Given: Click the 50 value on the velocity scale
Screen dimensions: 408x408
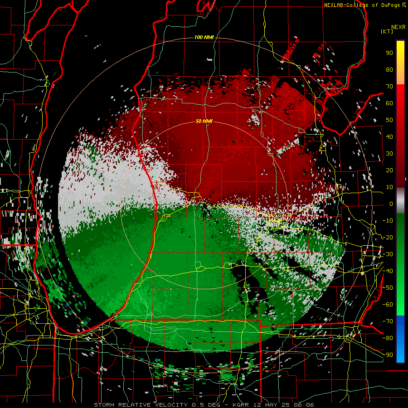Looking at the screenshot, I should (389, 120).
